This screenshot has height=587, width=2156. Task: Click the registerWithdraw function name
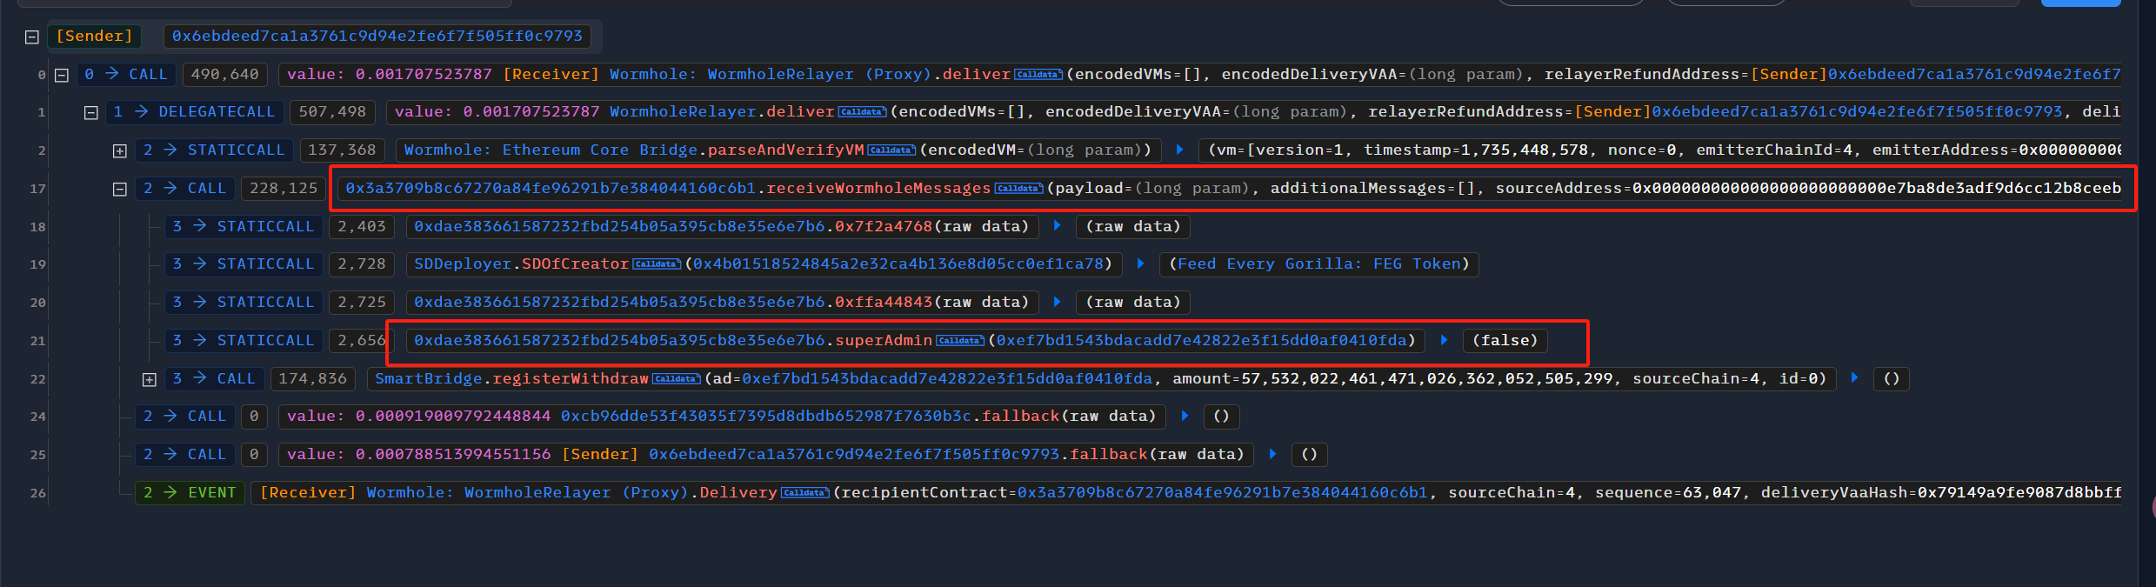click(x=571, y=379)
